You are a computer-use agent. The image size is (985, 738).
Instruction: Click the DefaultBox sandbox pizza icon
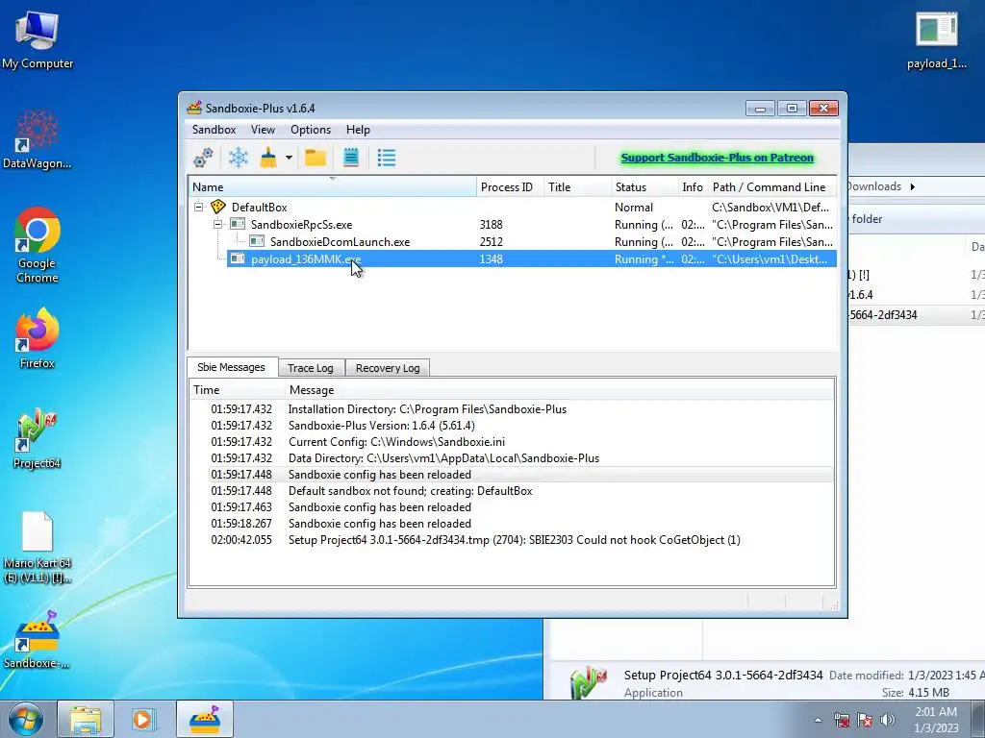click(x=218, y=207)
